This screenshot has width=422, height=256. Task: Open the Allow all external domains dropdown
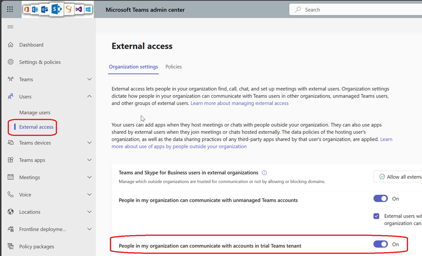point(398,177)
